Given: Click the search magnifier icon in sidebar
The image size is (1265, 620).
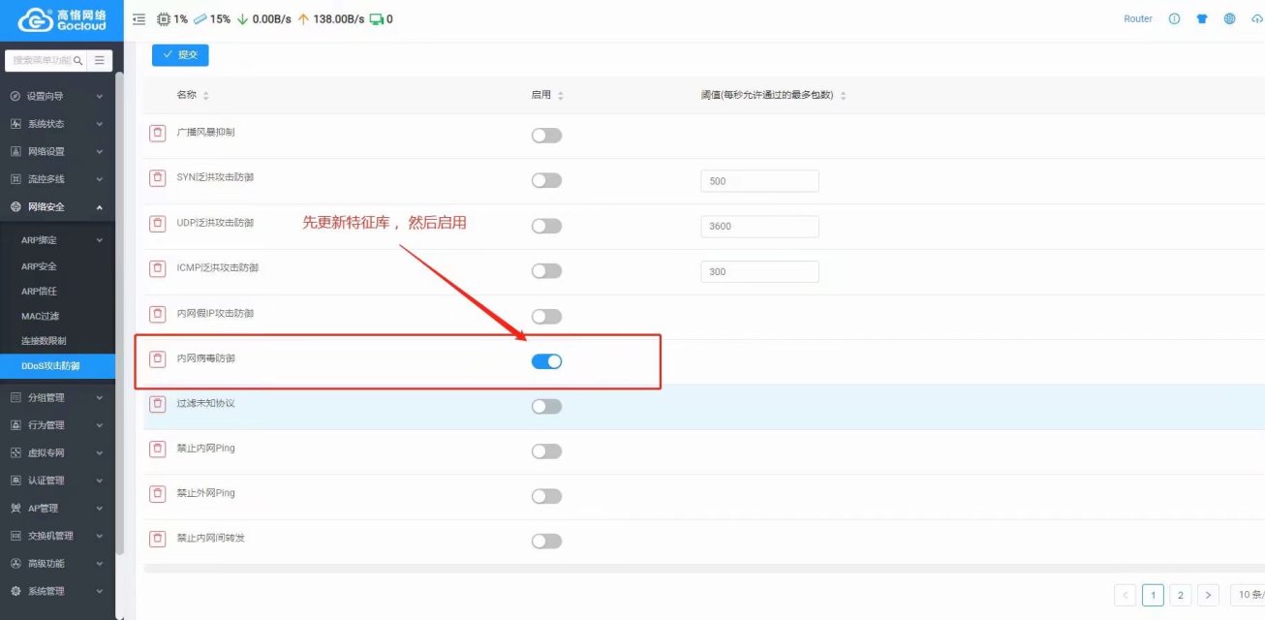Looking at the screenshot, I should click(x=78, y=60).
